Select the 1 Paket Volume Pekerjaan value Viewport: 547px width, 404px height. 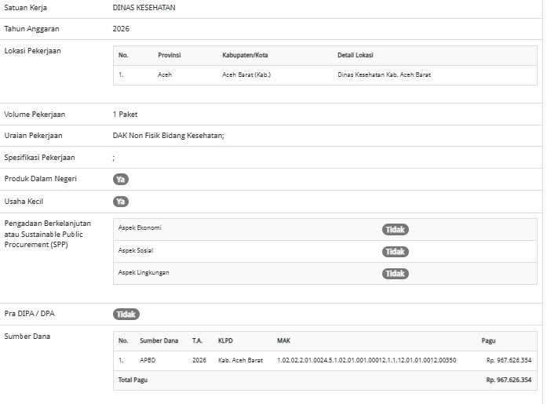tap(125, 115)
